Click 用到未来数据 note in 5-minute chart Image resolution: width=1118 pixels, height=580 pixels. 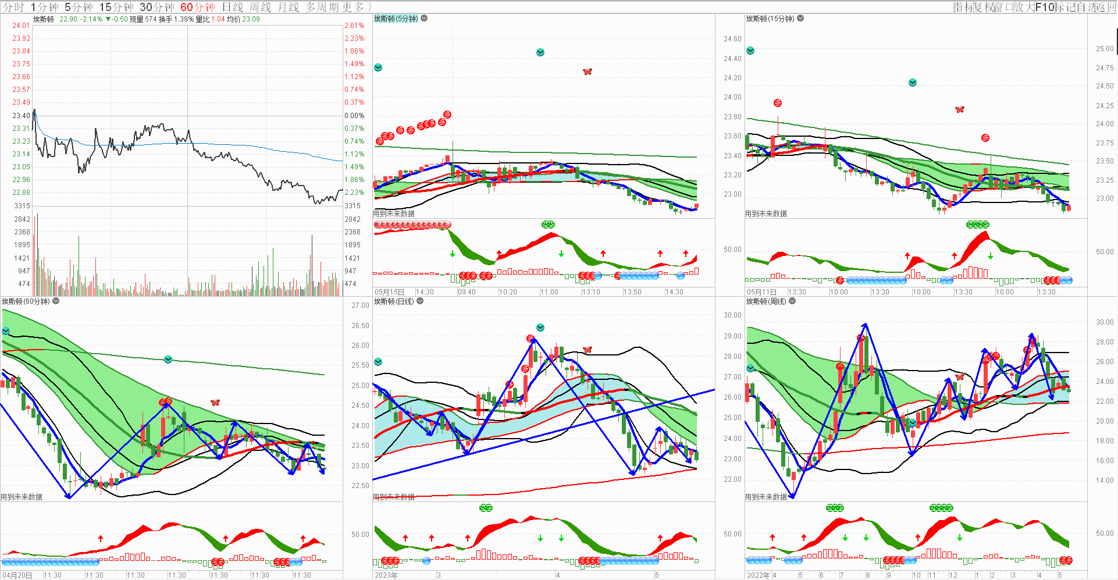394,214
